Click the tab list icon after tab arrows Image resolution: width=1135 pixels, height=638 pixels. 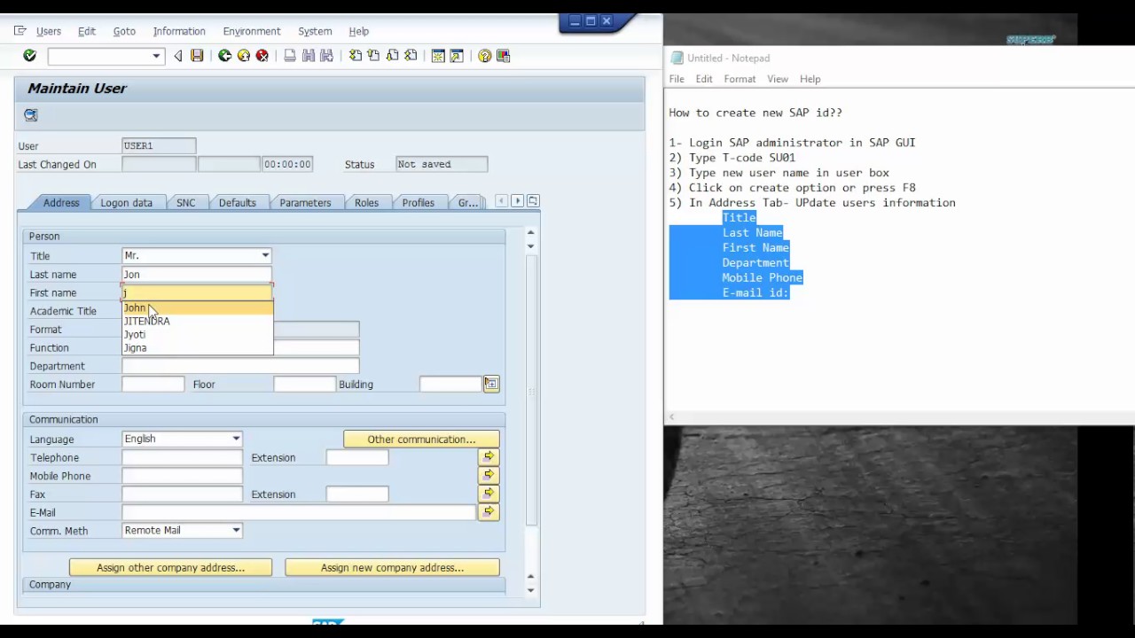coord(533,201)
